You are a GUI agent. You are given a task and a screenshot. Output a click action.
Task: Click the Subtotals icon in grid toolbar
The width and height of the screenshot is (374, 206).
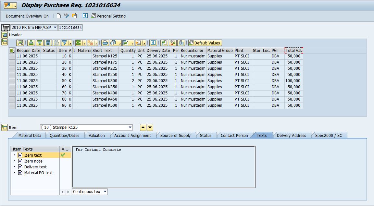(x=90, y=43)
